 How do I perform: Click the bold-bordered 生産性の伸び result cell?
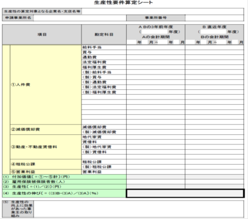(185, 193)
